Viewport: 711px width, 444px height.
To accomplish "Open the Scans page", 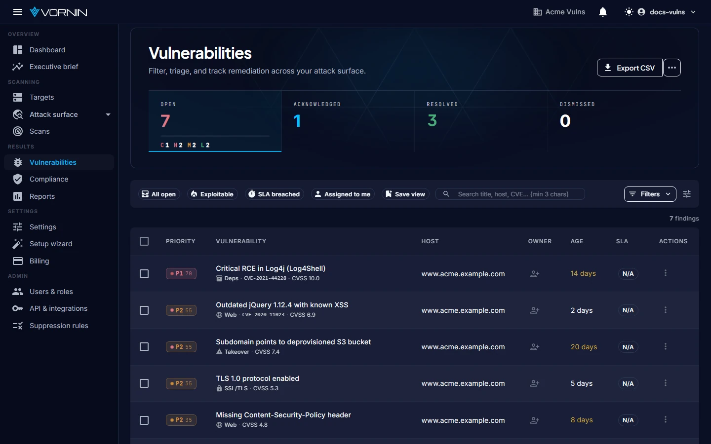I will [x=59, y=131].
